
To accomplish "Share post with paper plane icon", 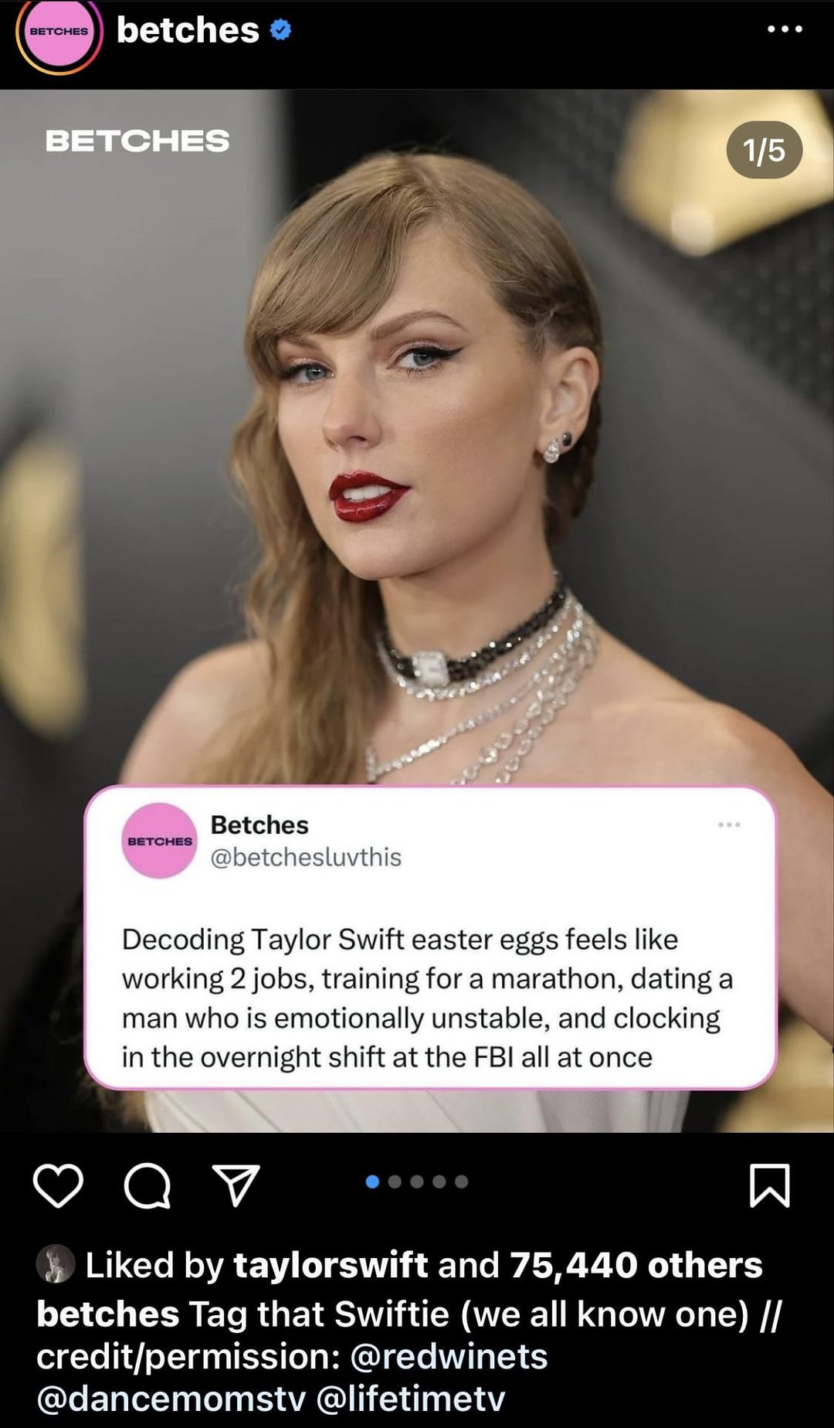I will coord(236,1185).
